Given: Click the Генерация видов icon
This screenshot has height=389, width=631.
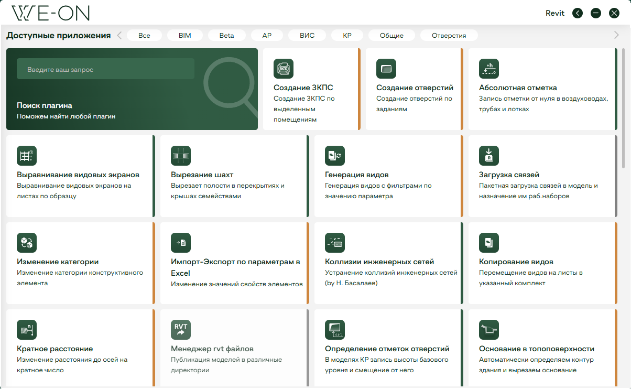Looking at the screenshot, I should (335, 156).
